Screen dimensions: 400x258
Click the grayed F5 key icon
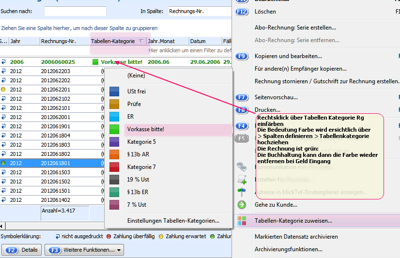pos(242,138)
